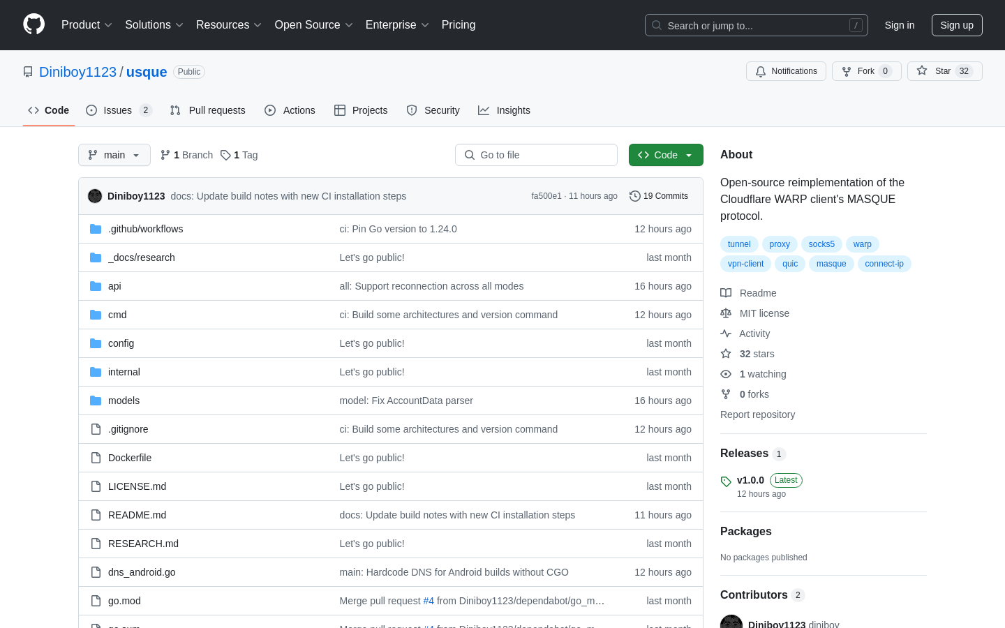Viewport: 1005px width, 628px height.
Task: Click the socks5 topic tag
Action: click(x=821, y=244)
